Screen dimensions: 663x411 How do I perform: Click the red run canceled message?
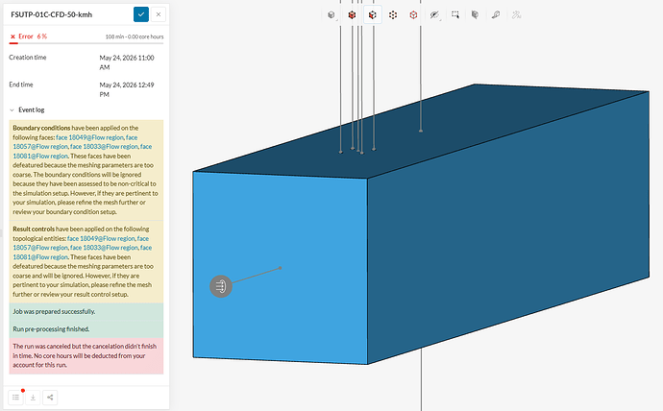[86, 355]
